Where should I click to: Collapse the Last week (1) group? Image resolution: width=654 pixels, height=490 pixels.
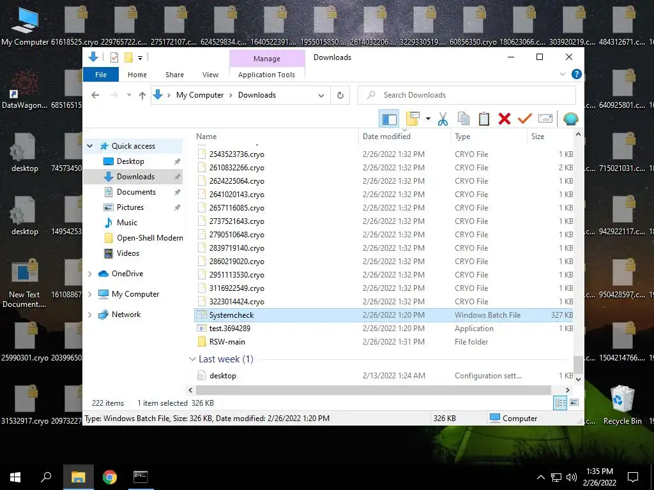pos(192,359)
